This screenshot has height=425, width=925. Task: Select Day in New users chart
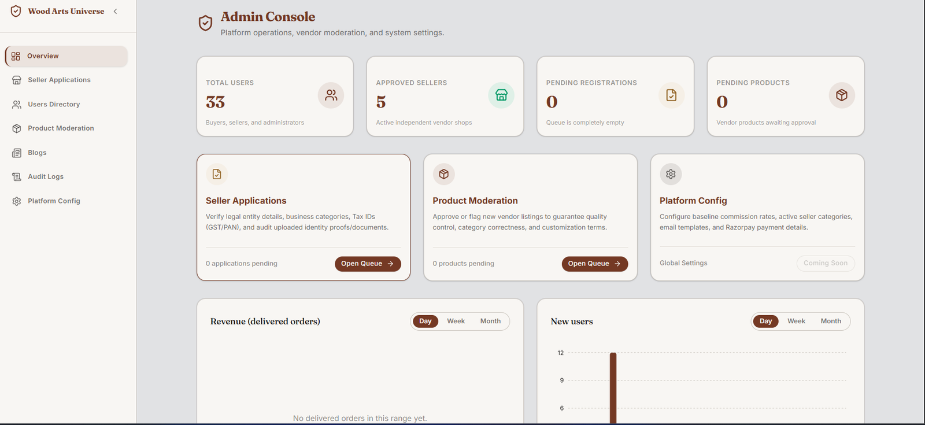[766, 321]
